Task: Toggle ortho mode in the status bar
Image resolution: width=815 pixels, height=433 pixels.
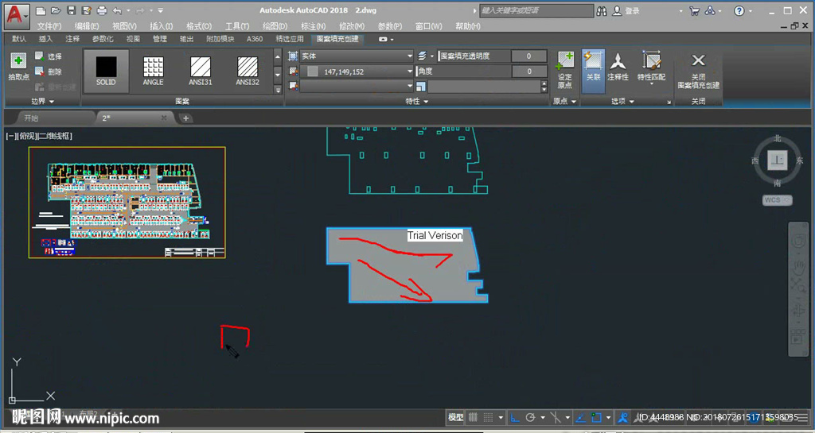Action: pos(515,417)
